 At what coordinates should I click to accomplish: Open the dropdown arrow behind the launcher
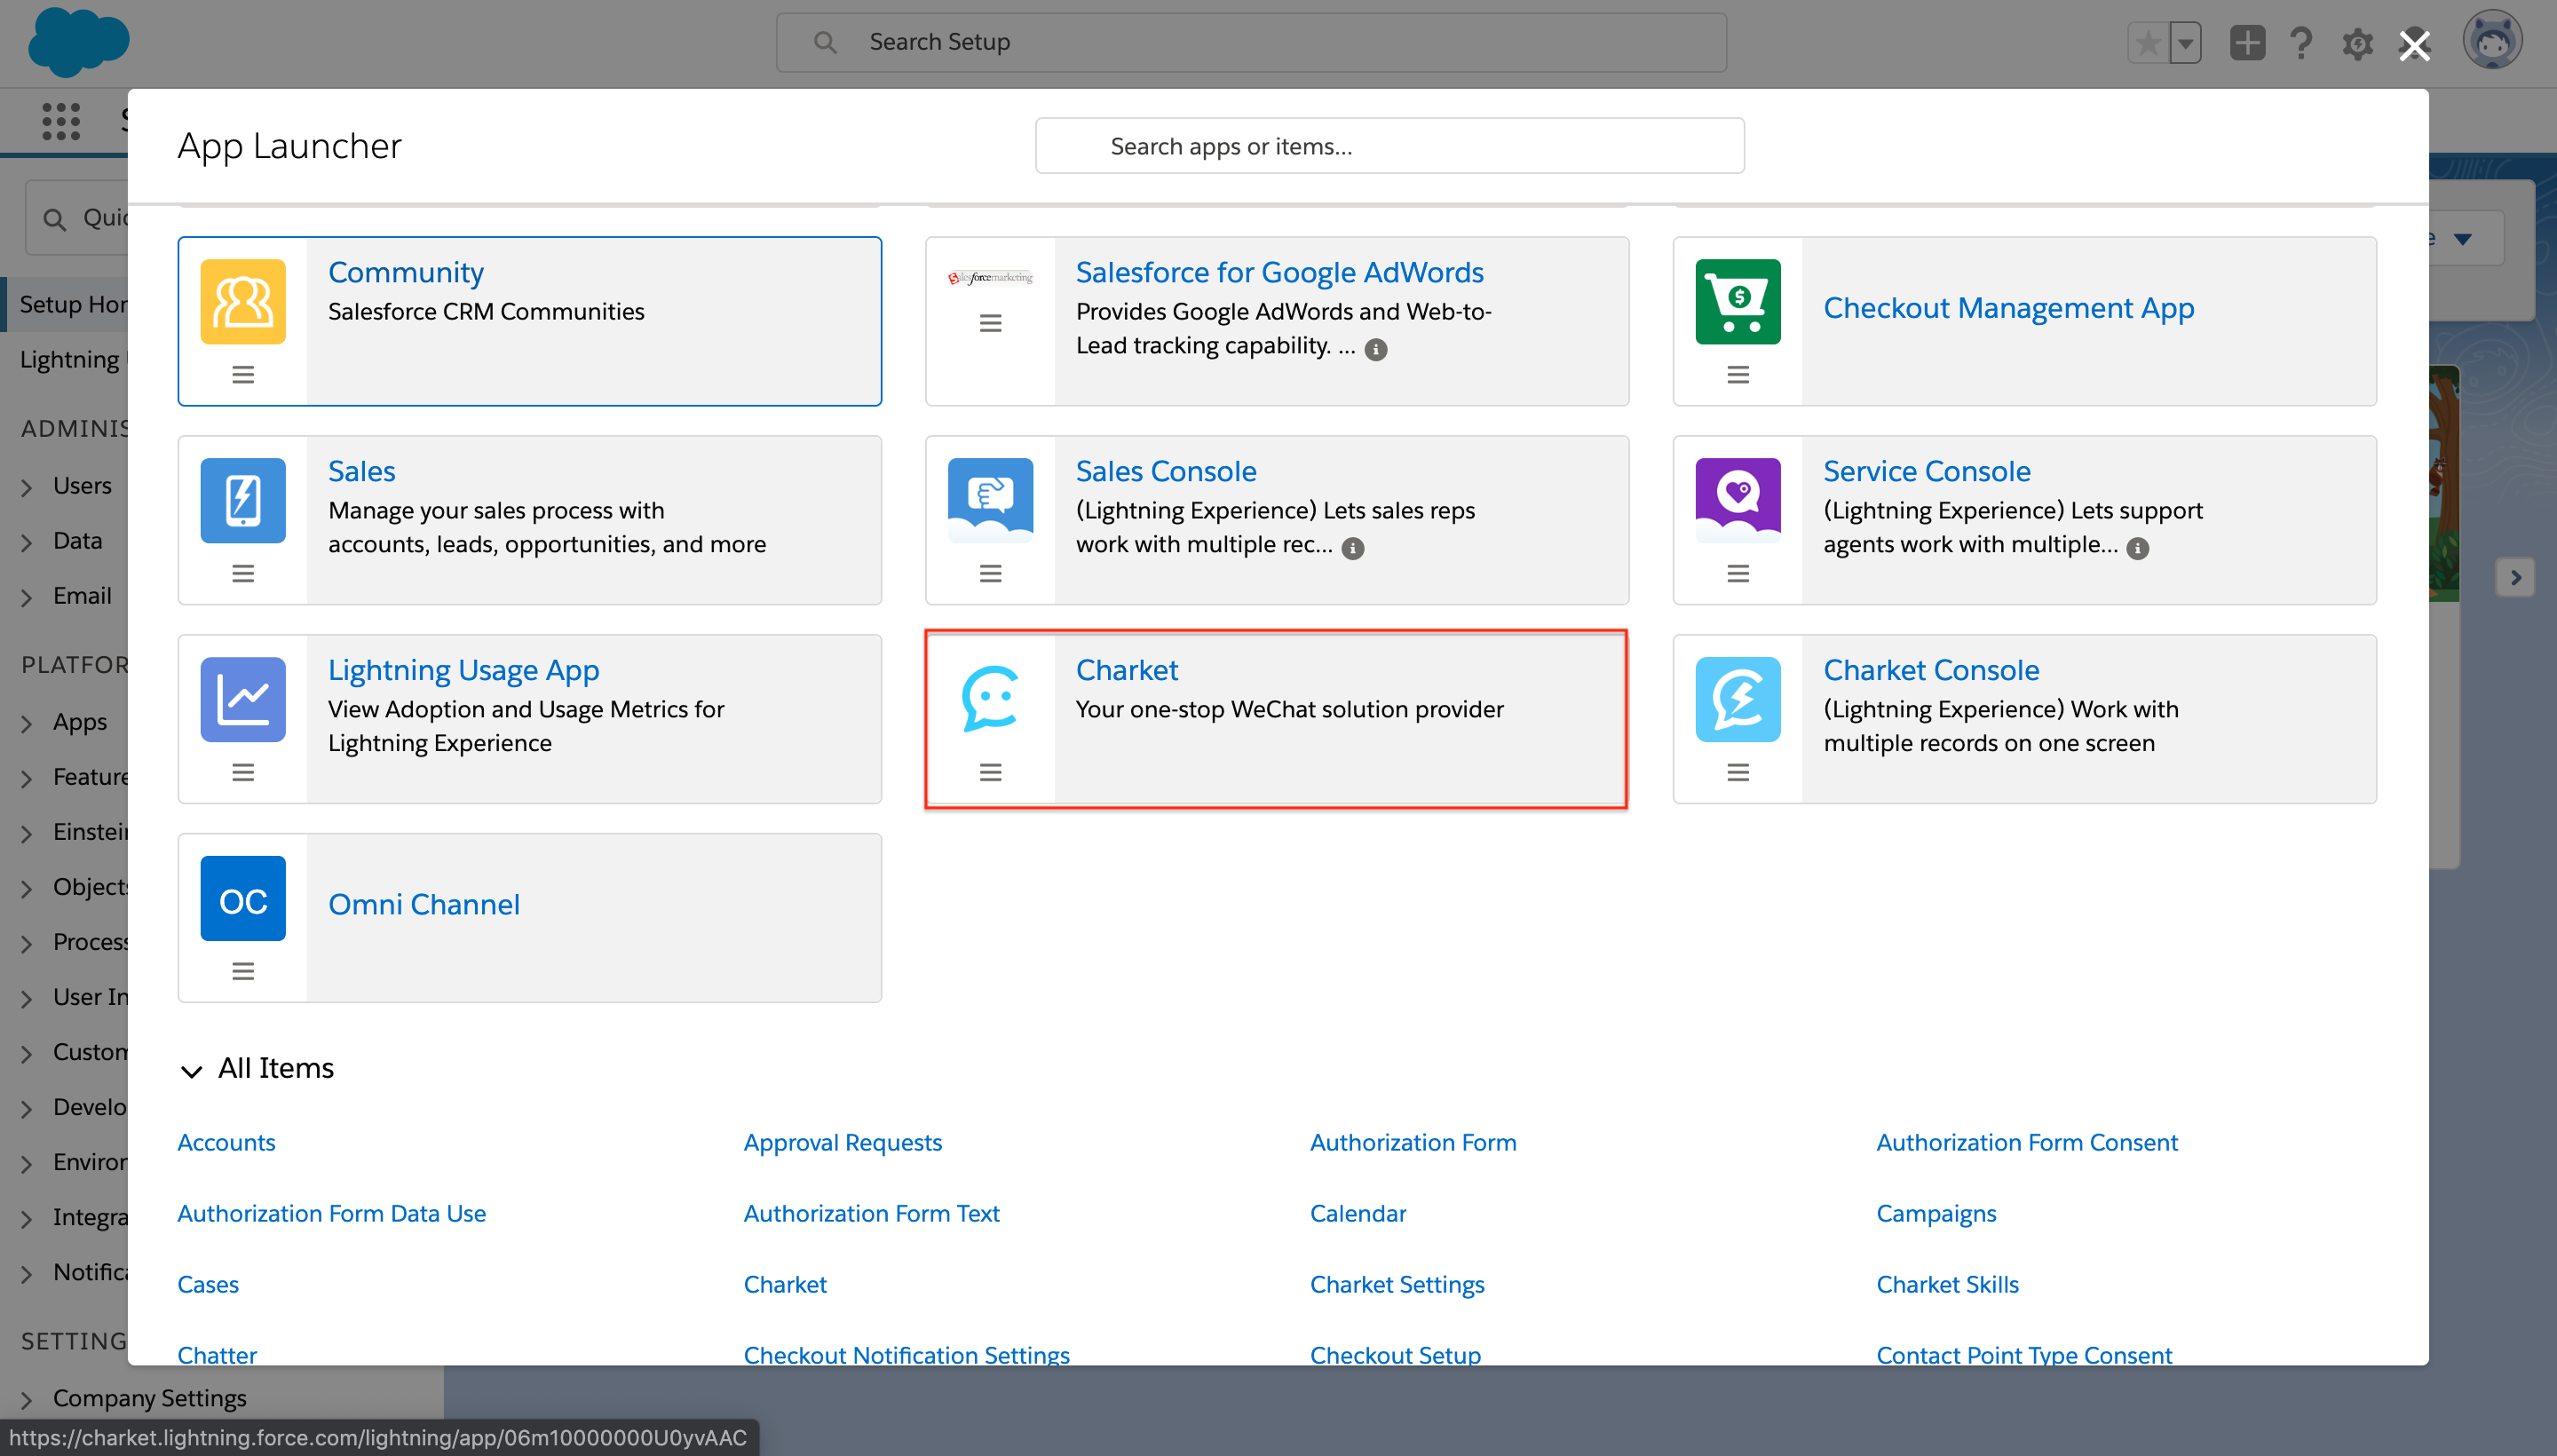[2462, 238]
